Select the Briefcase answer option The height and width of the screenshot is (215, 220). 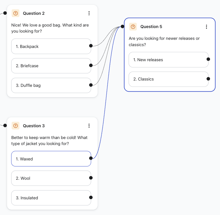pos(51,66)
